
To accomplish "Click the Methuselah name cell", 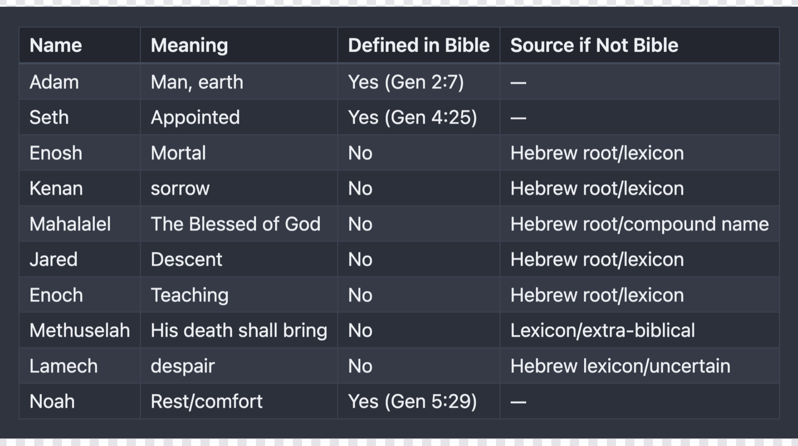I will 80,331.
